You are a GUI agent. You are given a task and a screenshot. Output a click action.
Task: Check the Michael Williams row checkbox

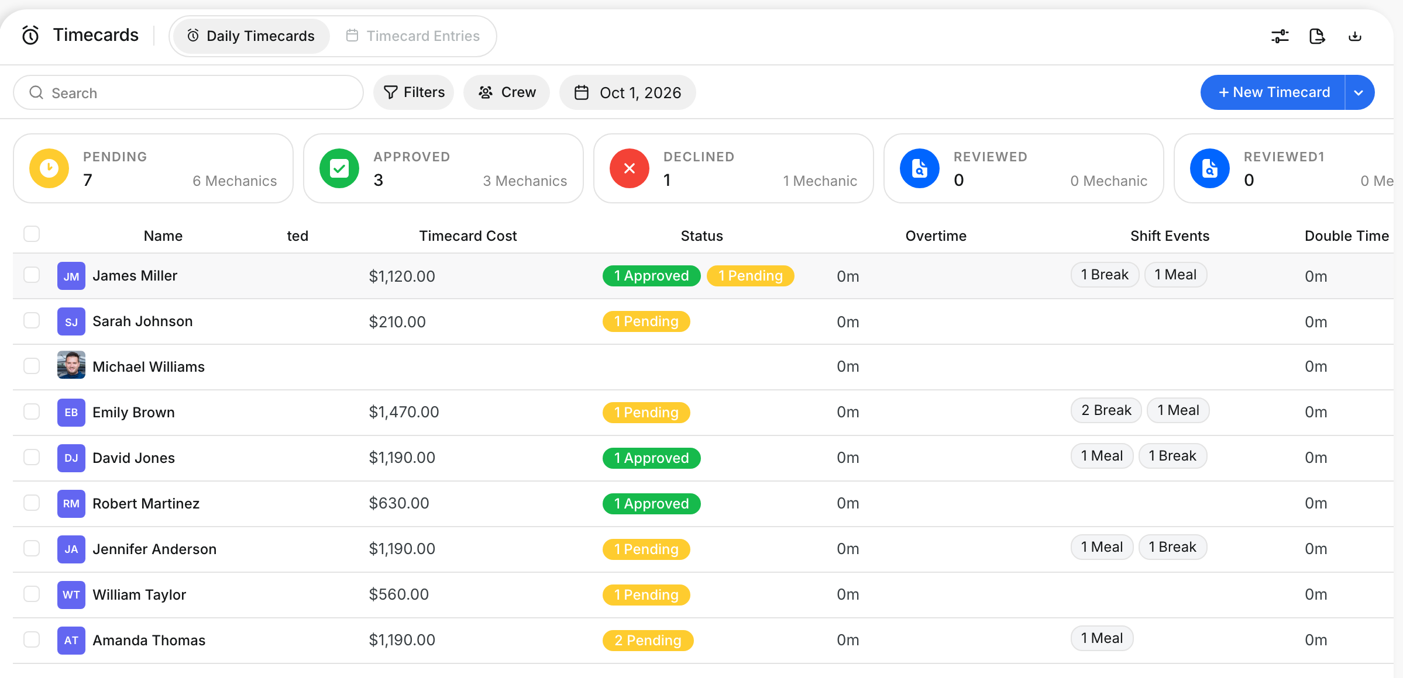[32, 366]
